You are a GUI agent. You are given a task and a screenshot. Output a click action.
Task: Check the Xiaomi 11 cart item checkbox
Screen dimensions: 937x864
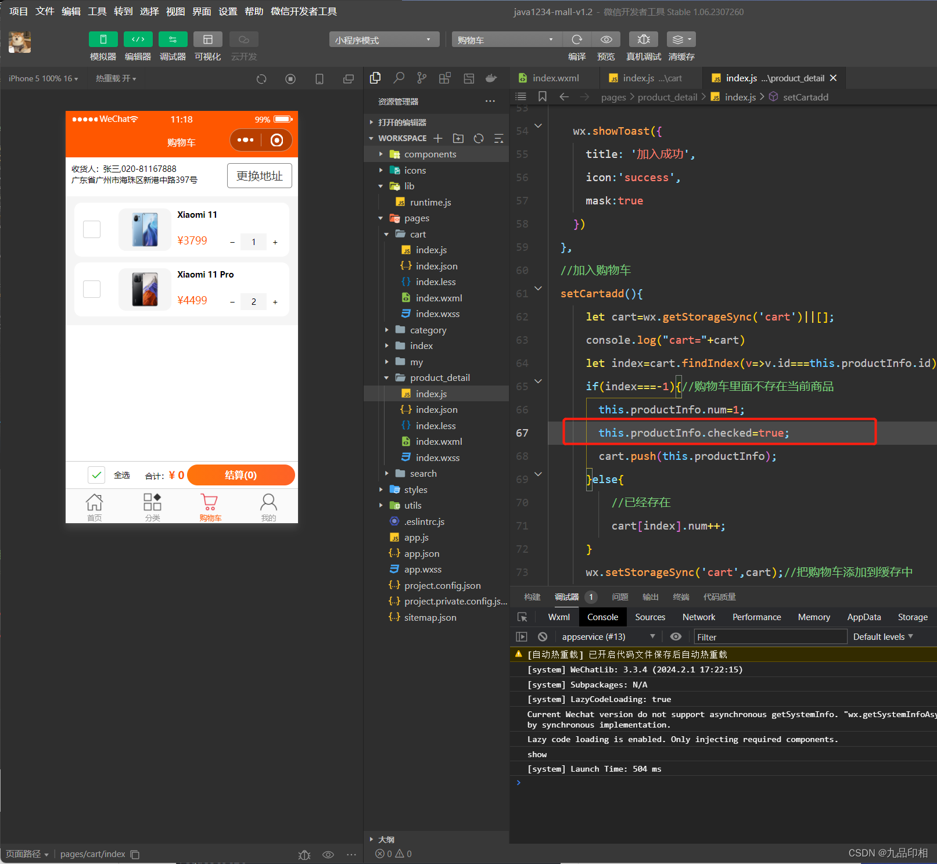[92, 229]
